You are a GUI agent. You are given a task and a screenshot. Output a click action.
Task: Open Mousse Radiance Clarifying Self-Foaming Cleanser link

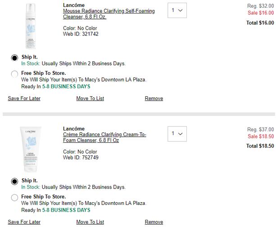tap(109, 14)
